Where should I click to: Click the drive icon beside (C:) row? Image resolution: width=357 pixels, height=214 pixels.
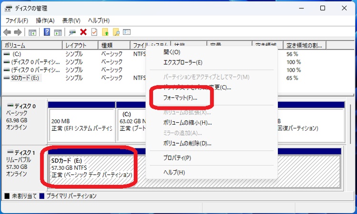[x=7, y=54]
